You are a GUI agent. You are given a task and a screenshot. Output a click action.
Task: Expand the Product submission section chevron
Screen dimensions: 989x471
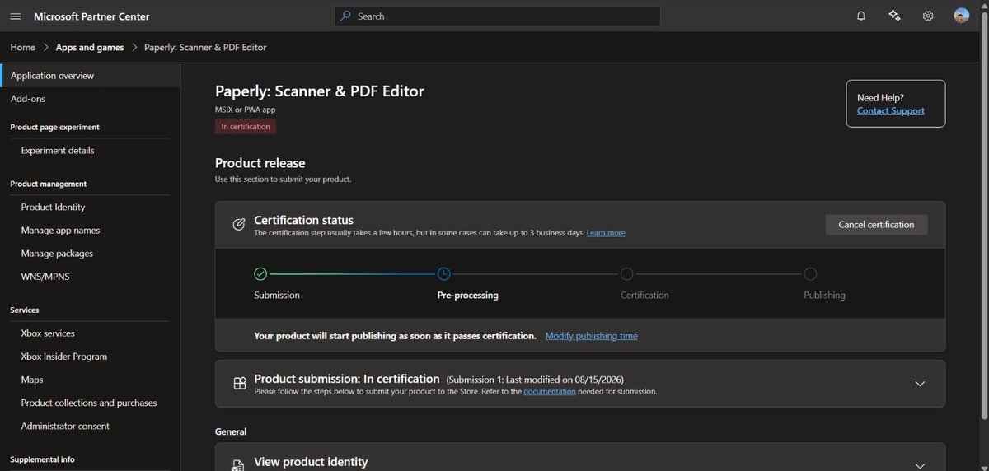tap(921, 384)
